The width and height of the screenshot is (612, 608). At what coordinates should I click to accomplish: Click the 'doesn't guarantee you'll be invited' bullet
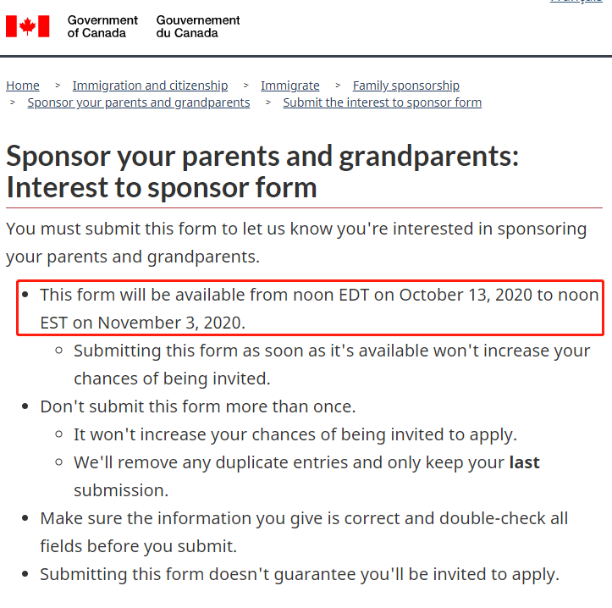coord(300,574)
